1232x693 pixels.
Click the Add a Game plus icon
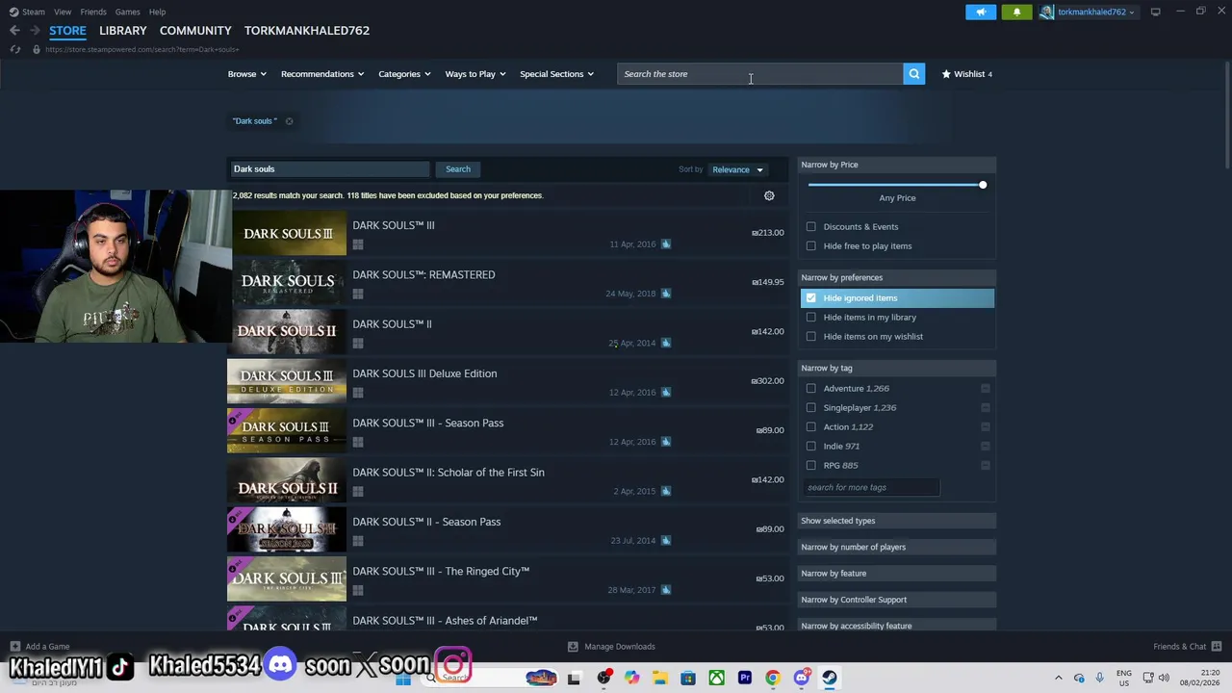pos(14,647)
